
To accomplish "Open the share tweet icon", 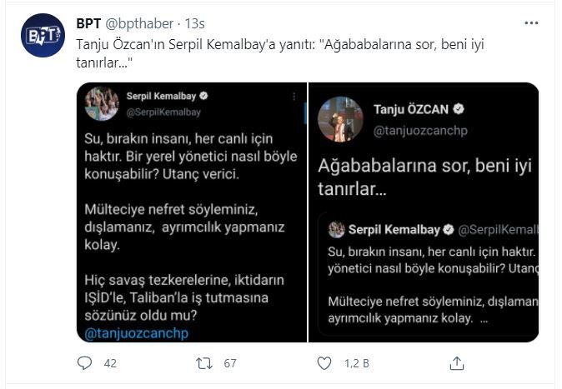I will [x=457, y=363].
